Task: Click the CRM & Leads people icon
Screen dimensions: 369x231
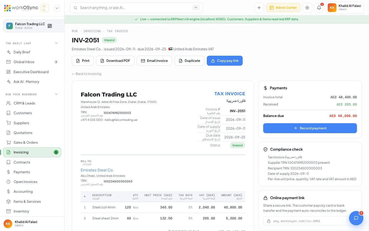Action: click(x=8, y=103)
